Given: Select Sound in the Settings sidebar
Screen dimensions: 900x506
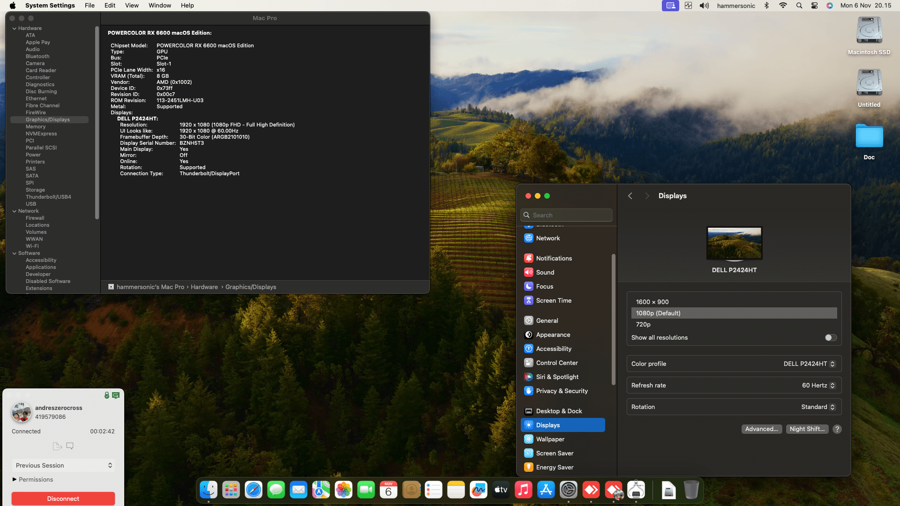Looking at the screenshot, I should [562, 272].
